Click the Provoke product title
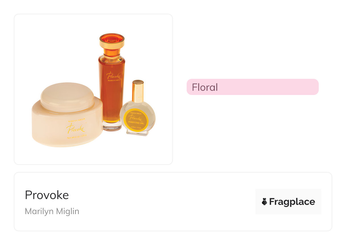The width and height of the screenshot is (346, 245). (x=47, y=195)
